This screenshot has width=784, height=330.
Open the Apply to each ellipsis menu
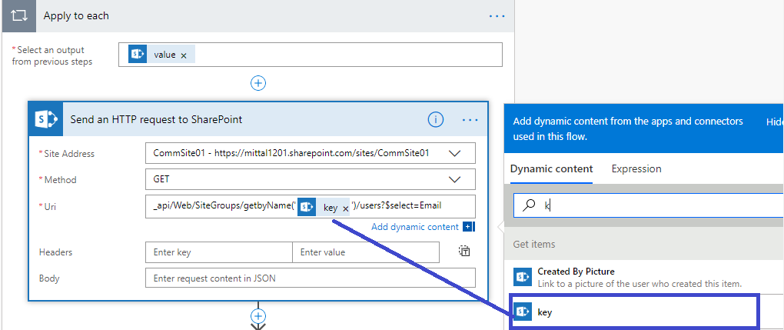497,16
